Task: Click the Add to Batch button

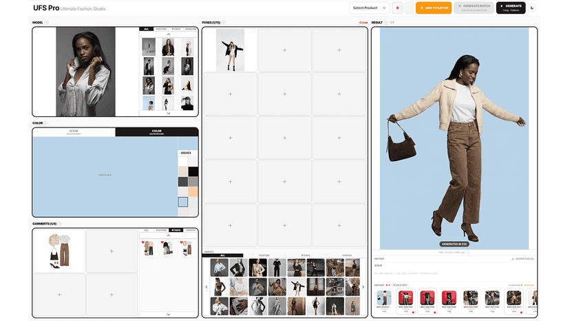Action: click(434, 8)
